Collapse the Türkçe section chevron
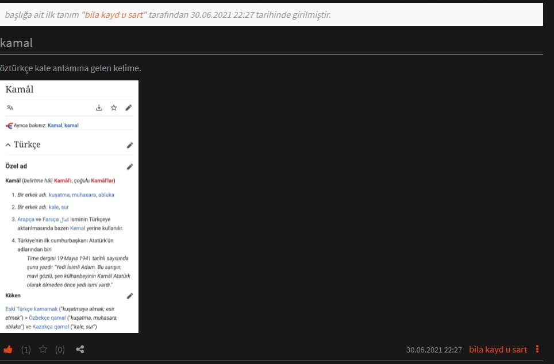 coord(8,145)
